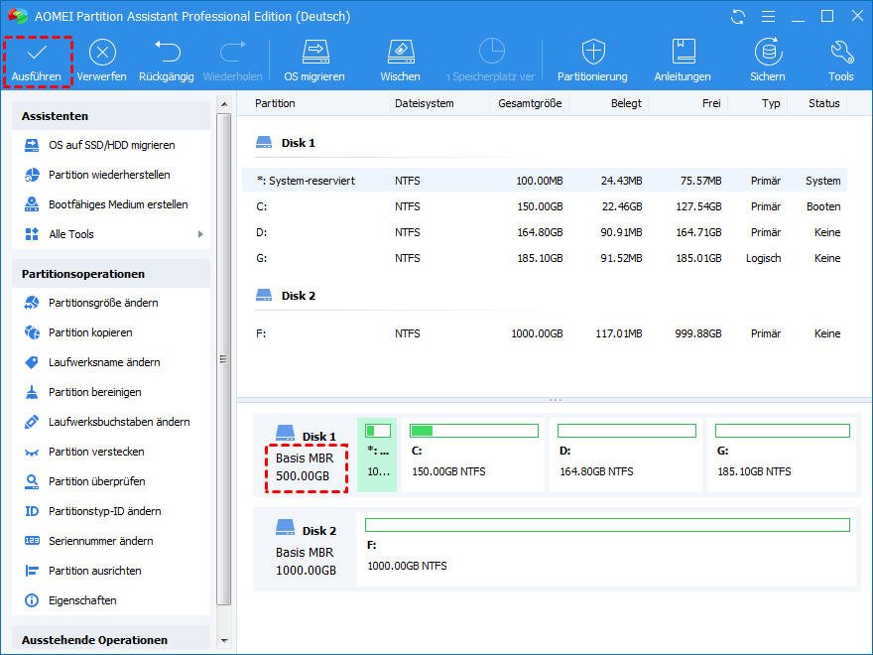Select the F: partition bar on Disk 2
Screen dimensions: 873x655
[607, 549]
